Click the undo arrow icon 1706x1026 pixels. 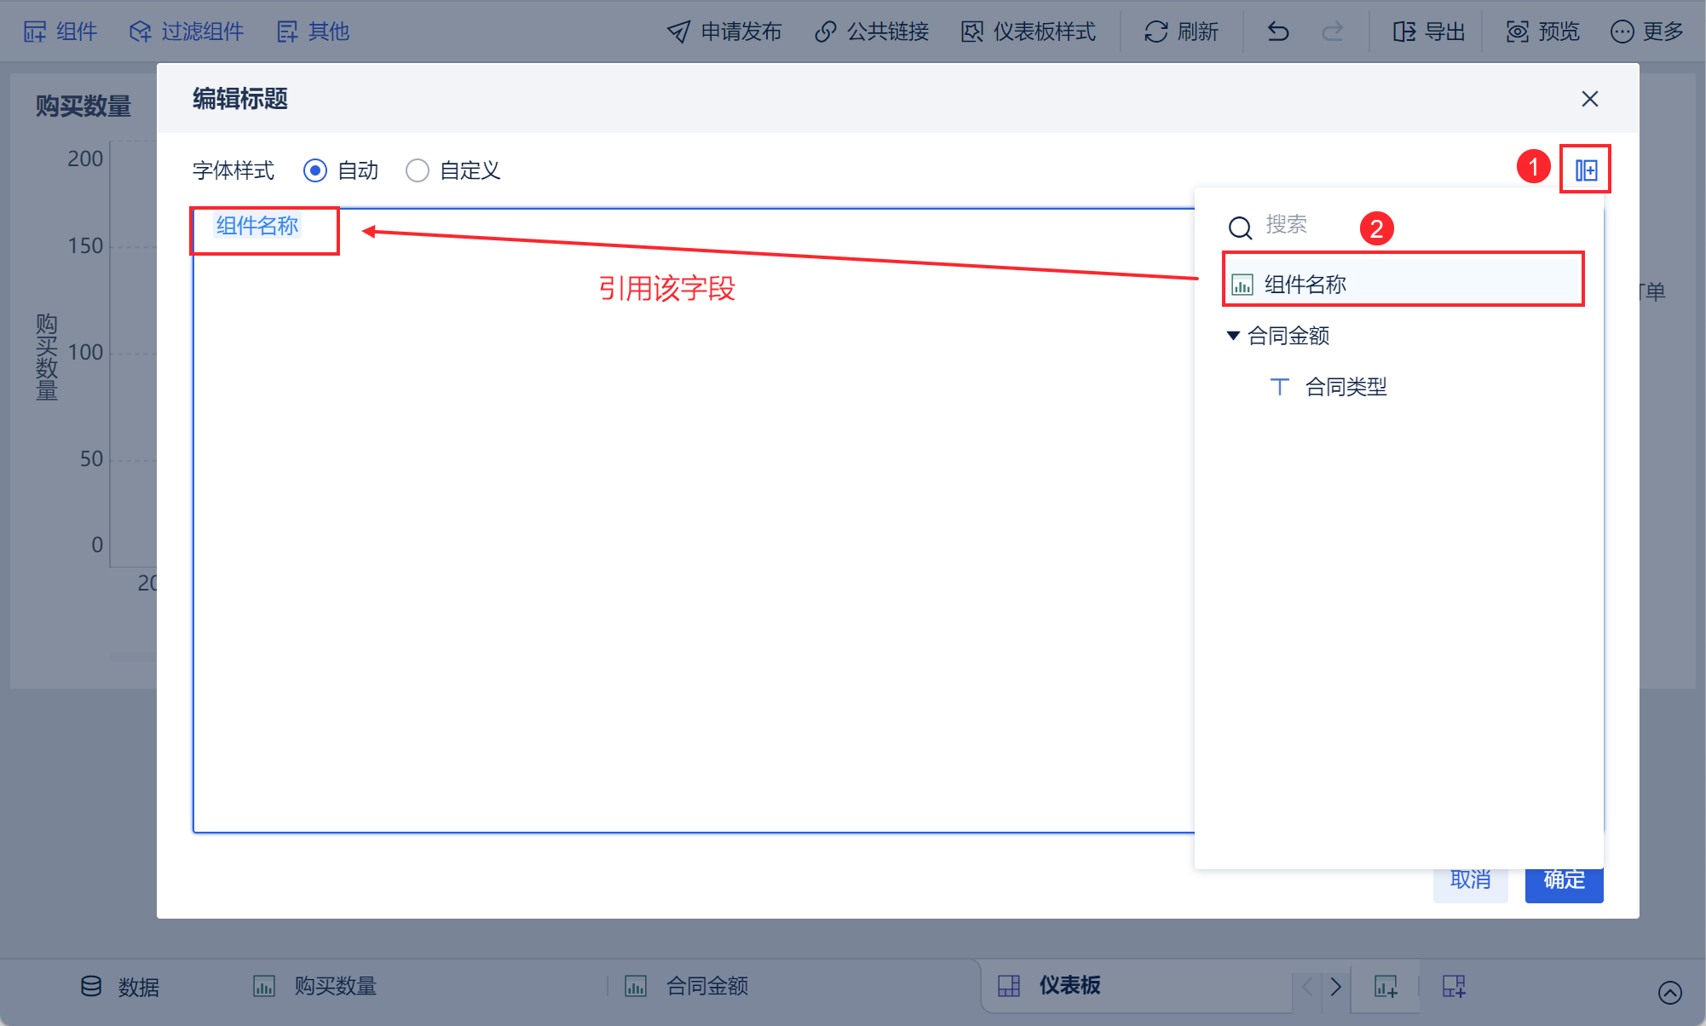(1278, 32)
